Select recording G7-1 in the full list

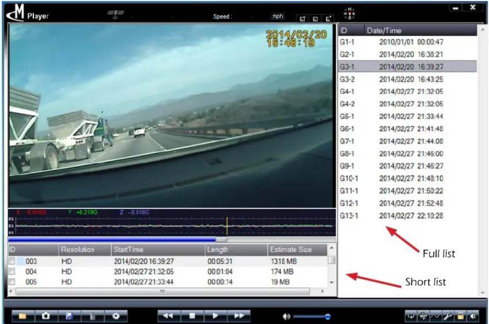pyautogui.click(x=407, y=141)
